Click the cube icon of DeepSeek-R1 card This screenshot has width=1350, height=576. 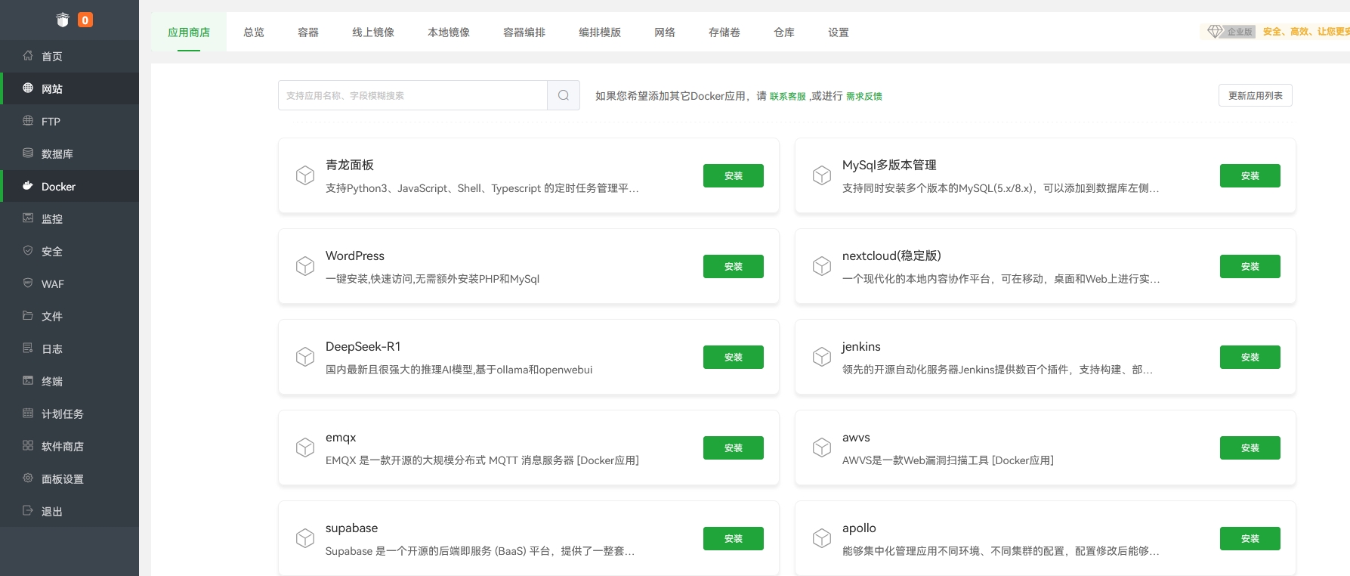(x=305, y=357)
